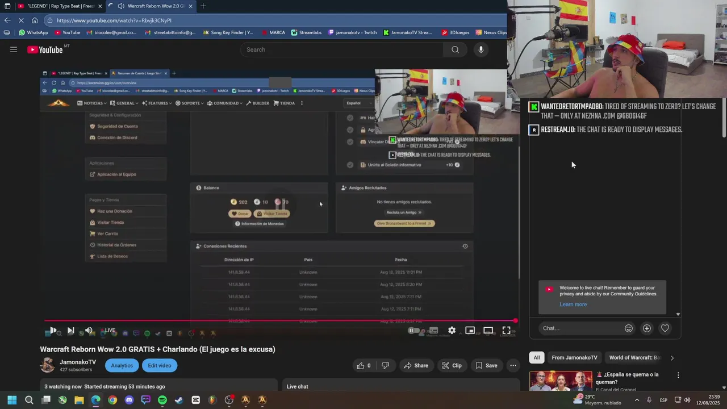Open the MARCA bookmark
Viewport: 727px width, 409px height.
click(x=273, y=32)
